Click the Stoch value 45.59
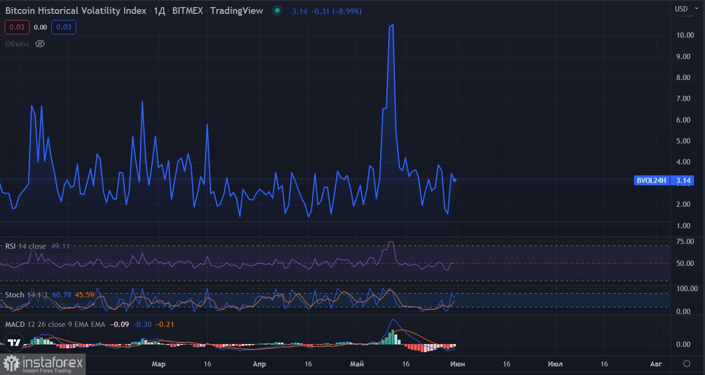Image resolution: width=705 pixels, height=375 pixels. (85, 295)
